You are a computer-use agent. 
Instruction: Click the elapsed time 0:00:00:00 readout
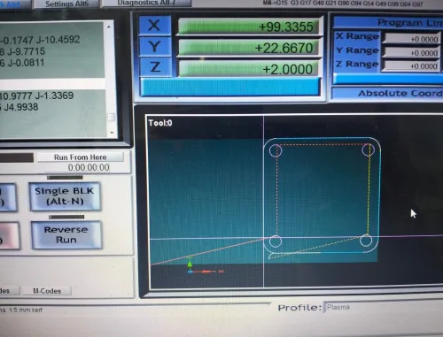pyautogui.click(x=89, y=167)
